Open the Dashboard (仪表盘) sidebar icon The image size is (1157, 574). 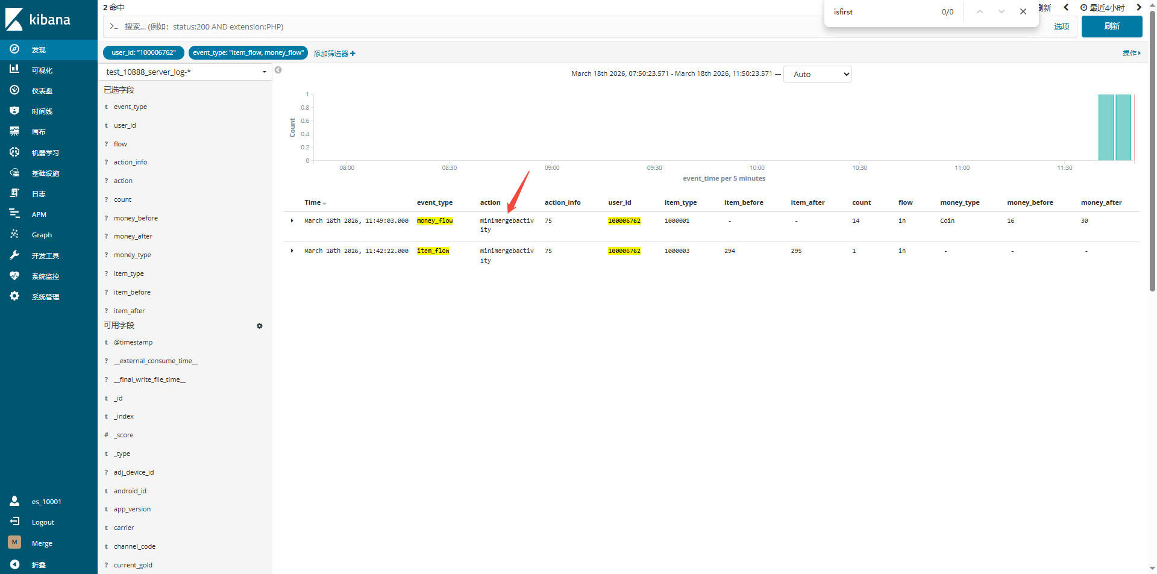coord(14,90)
